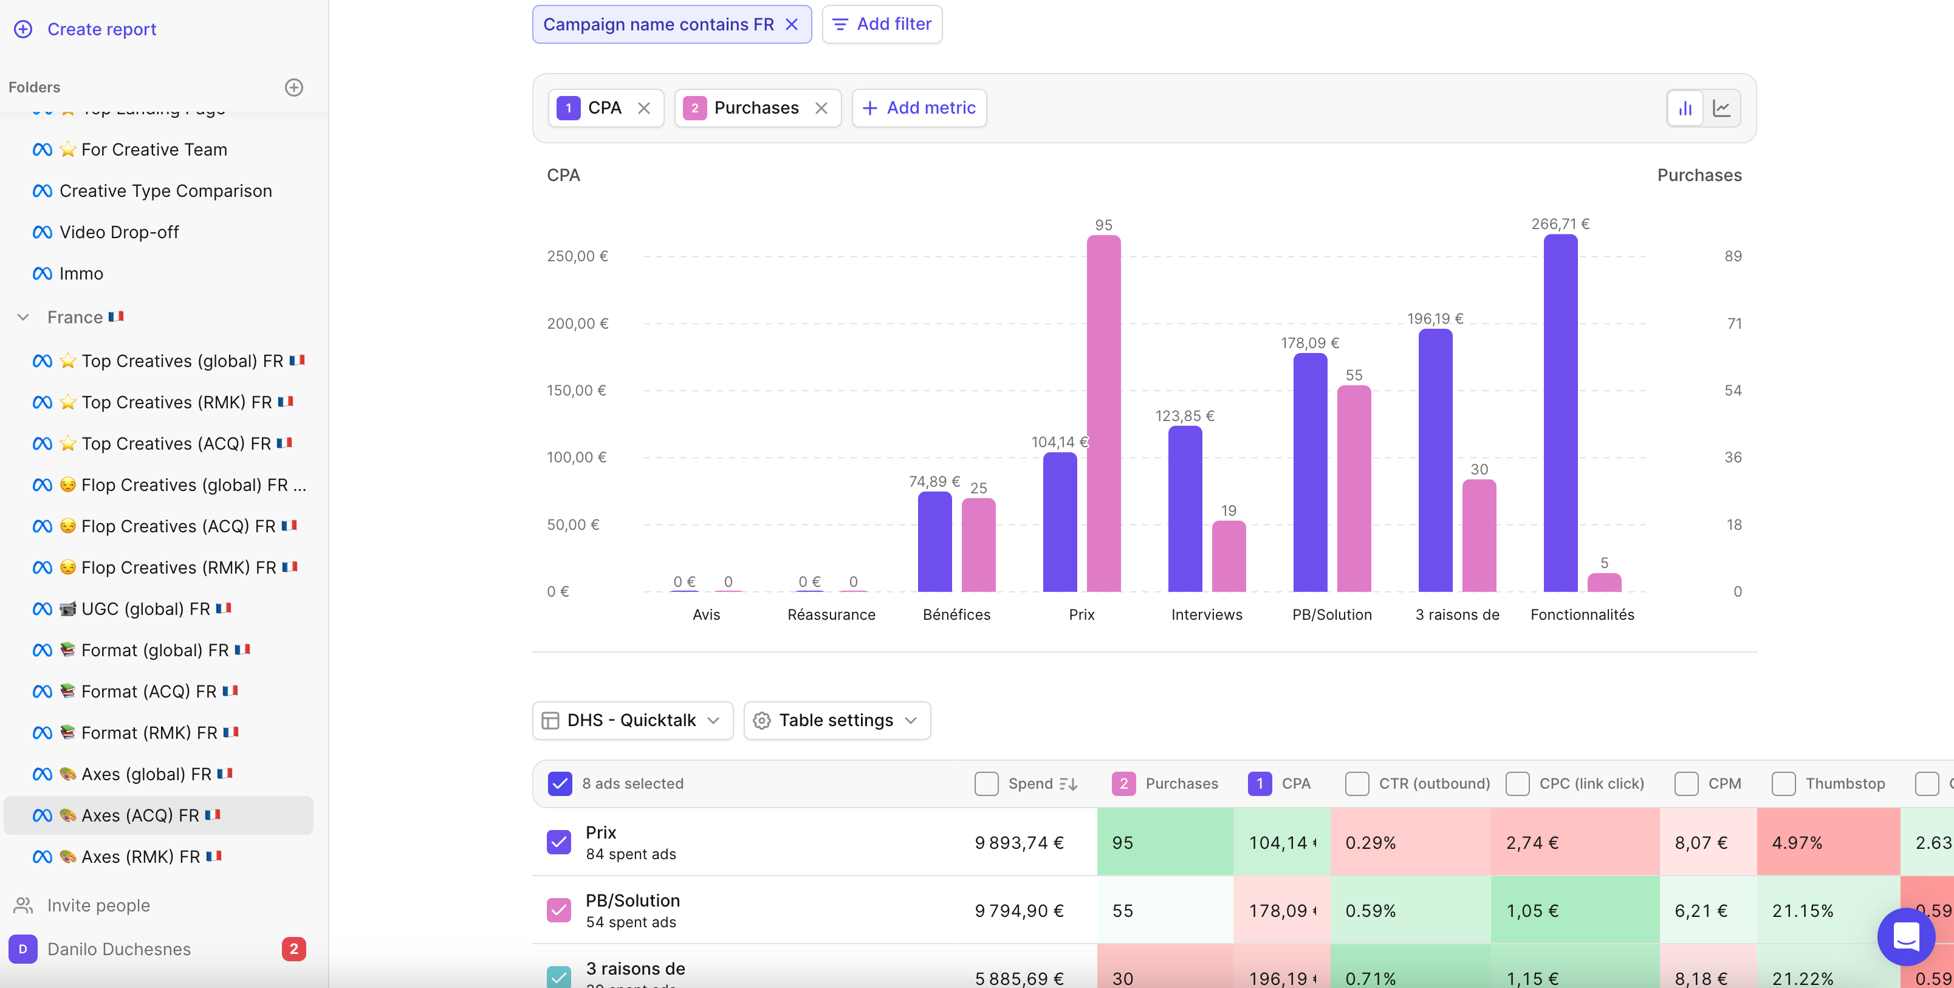
Task: Uncheck the 8 ads selected checkbox
Action: coord(560,783)
